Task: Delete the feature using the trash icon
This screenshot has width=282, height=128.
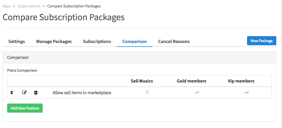Action: [36, 92]
